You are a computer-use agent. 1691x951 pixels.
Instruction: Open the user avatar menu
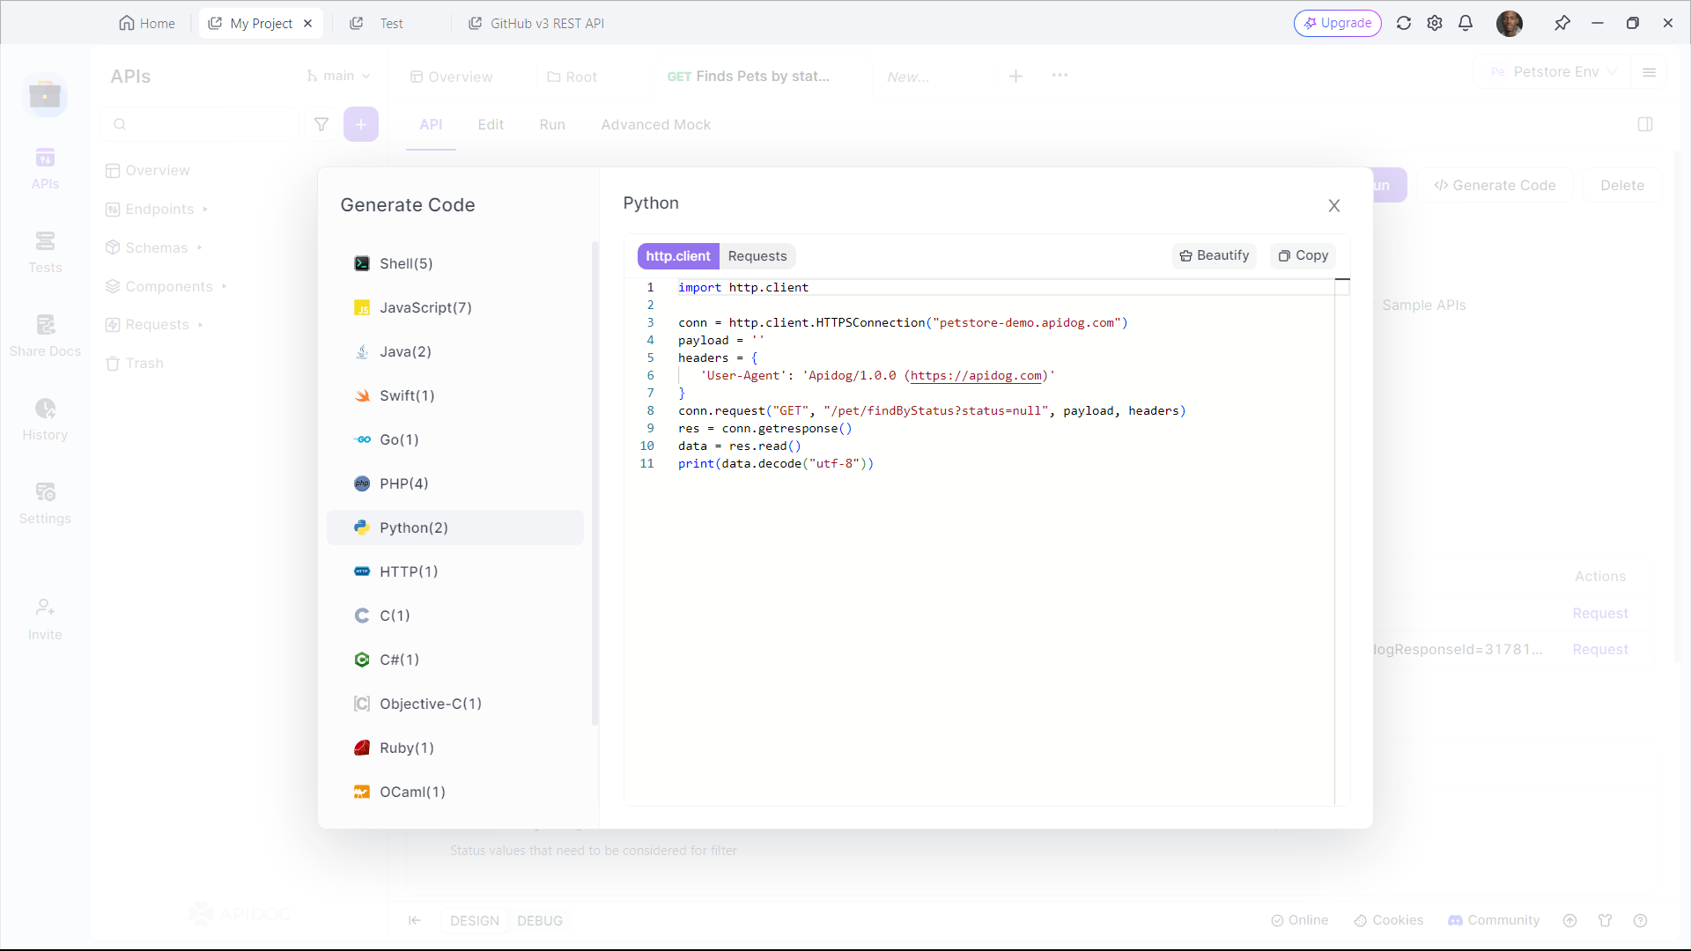[1510, 23]
